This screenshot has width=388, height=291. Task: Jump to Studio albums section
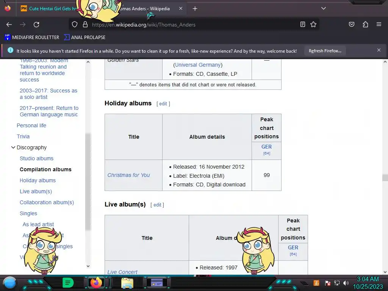point(36,158)
